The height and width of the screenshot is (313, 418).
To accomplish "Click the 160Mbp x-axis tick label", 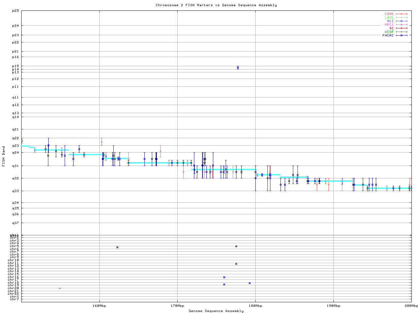I will (x=99, y=306).
